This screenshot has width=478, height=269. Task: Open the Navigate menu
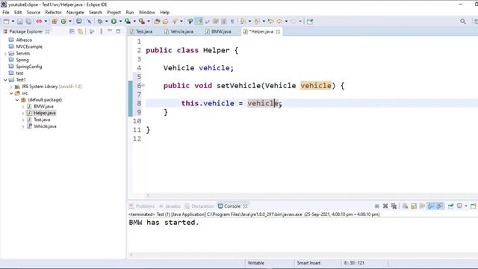click(75, 12)
